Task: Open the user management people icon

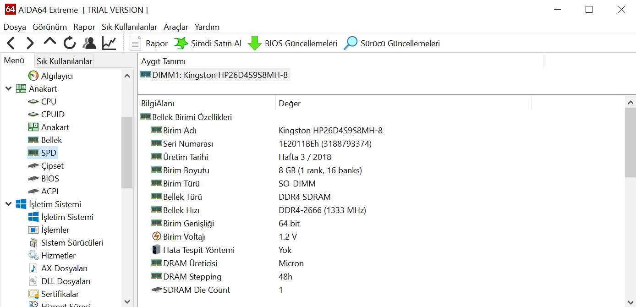Action: (x=89, y=43)
